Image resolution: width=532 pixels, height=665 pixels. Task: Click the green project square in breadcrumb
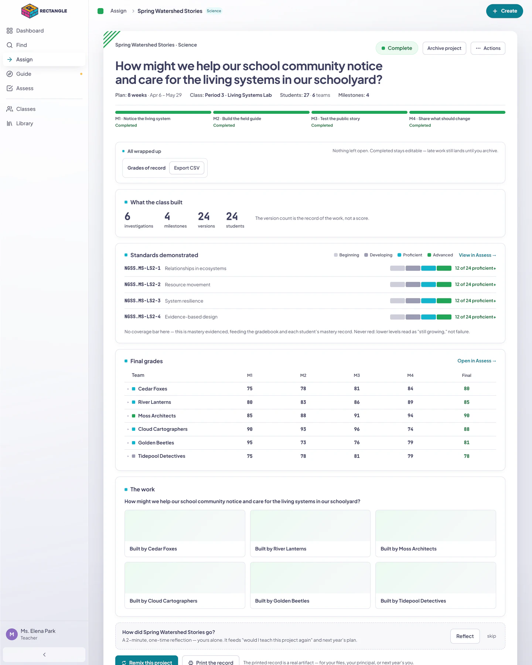coord(100,11)
